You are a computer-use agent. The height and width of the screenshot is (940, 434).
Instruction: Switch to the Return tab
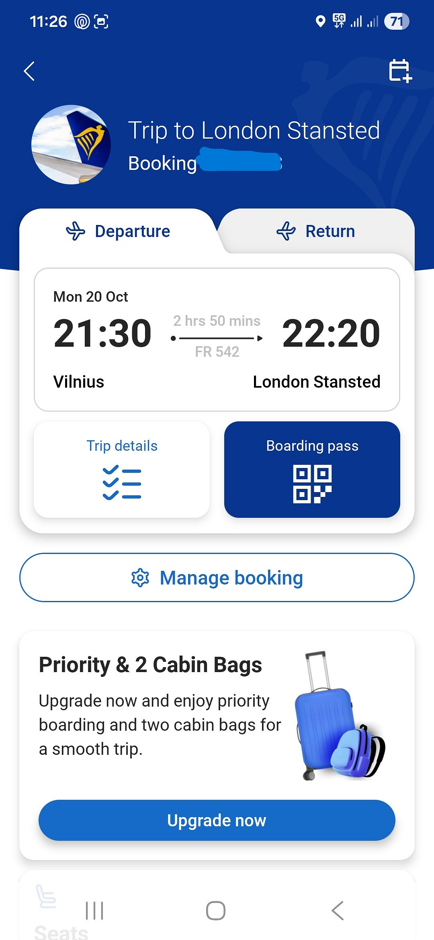point(316,231)
